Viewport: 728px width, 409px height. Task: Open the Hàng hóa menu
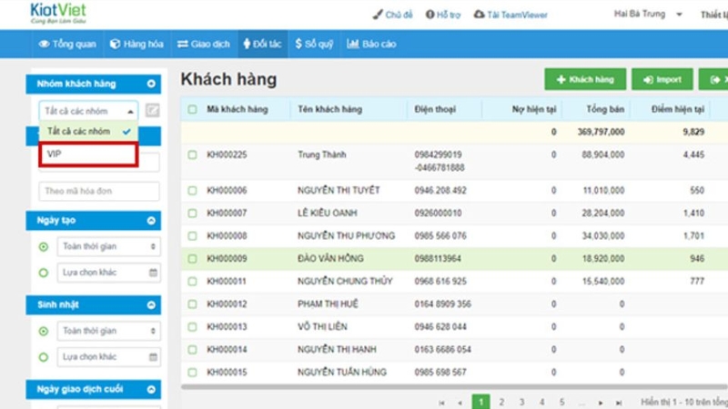tap(136, 44)
